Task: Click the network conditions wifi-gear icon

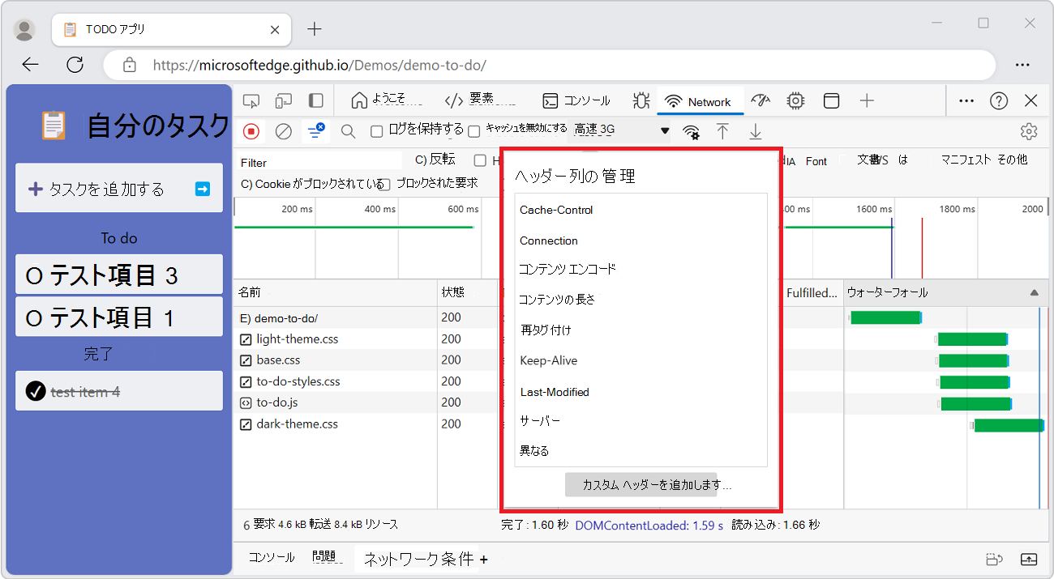Action: point(692,130)
